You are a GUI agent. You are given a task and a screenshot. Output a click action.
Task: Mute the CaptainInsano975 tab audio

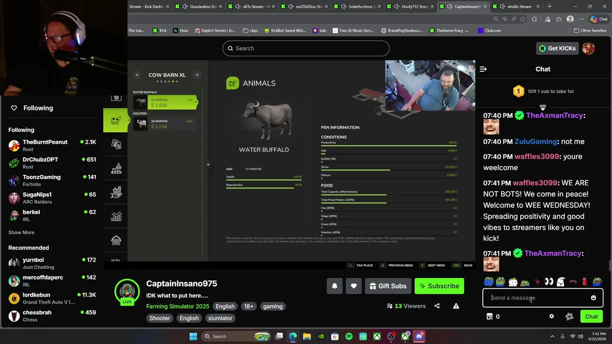(449, 7)
